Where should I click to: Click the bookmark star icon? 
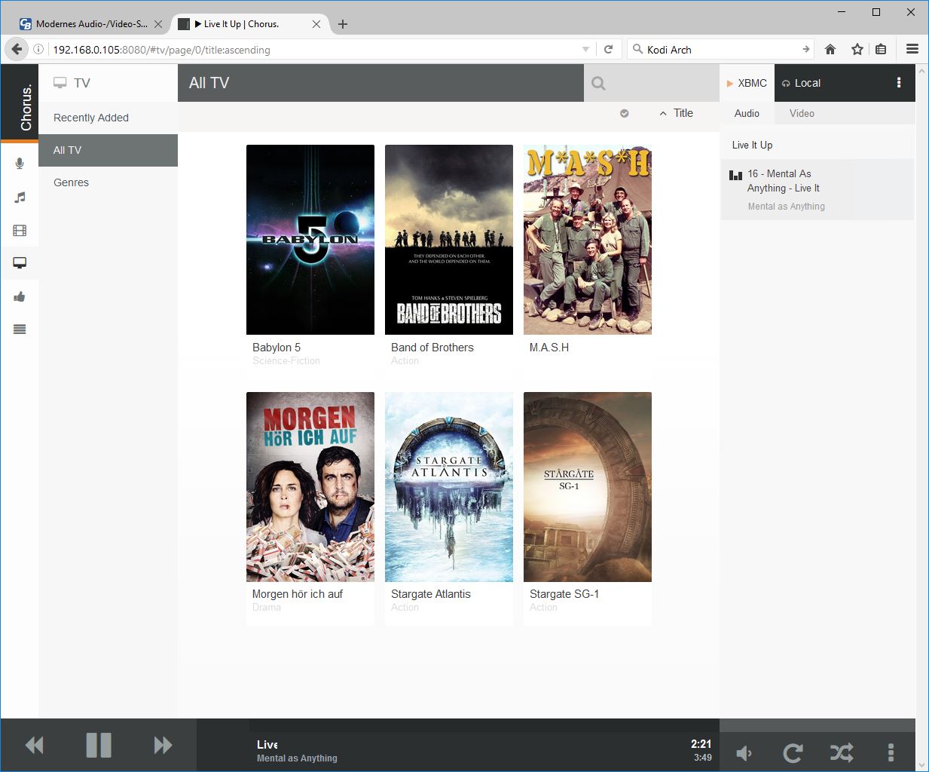pos(857,49)
